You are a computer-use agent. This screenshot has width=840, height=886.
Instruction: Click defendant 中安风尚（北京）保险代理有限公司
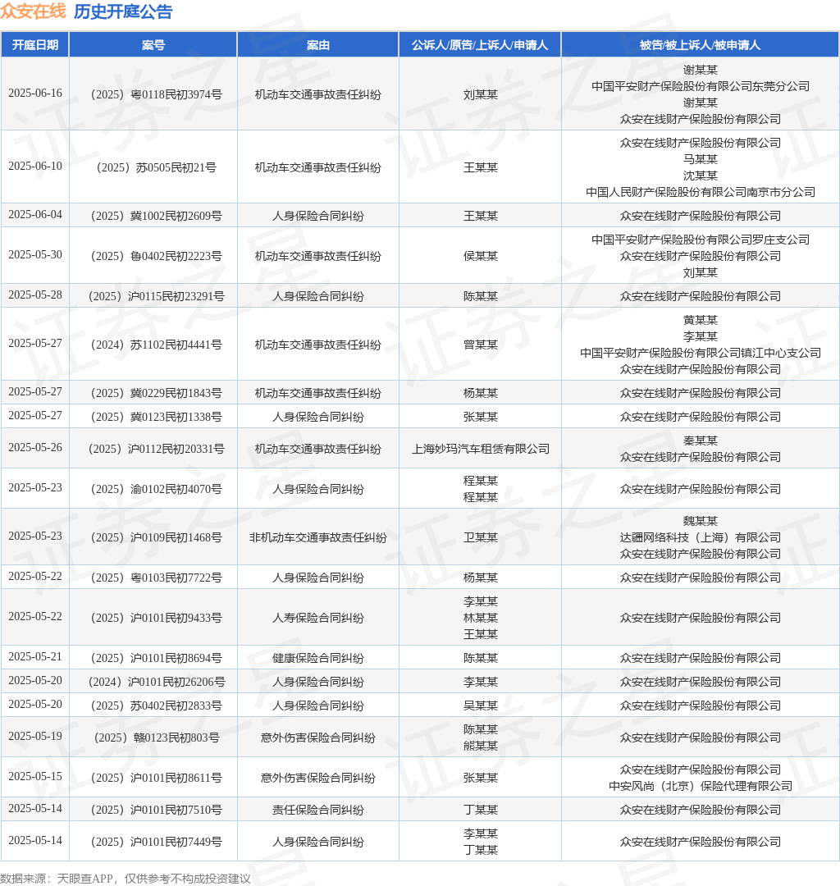[x=700, y=786]
